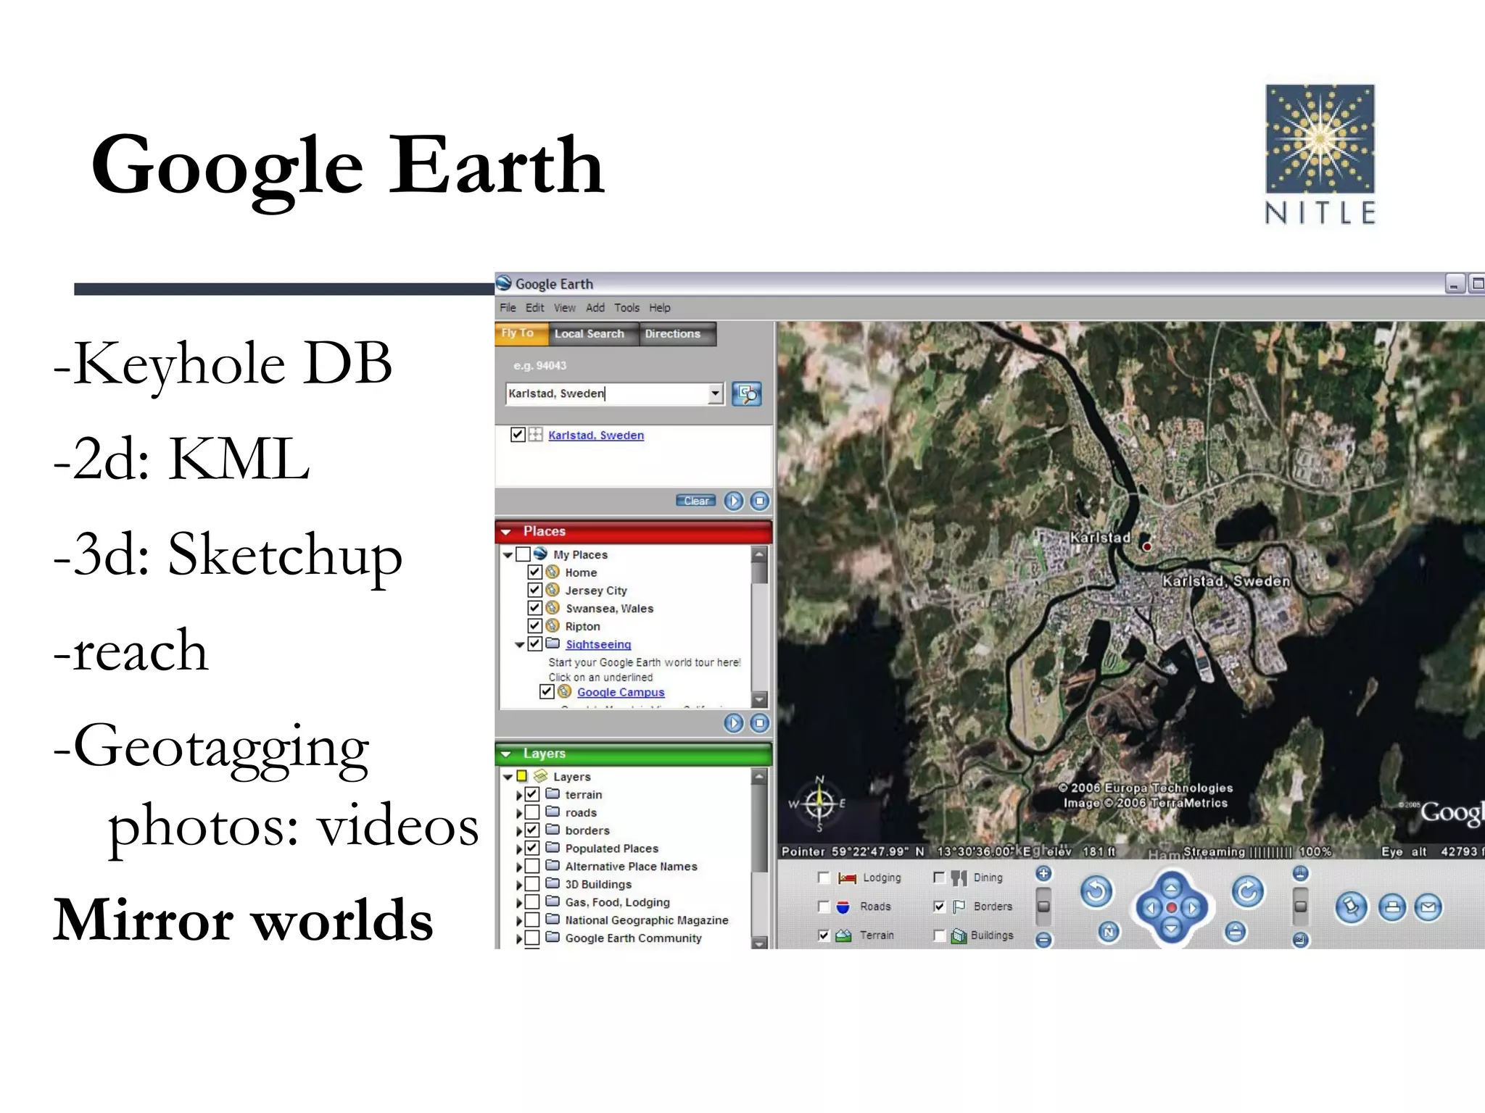Click the zoom in plus button
The height and width of the screenshot is (1113, 1485).
(x=1043, y=874)
